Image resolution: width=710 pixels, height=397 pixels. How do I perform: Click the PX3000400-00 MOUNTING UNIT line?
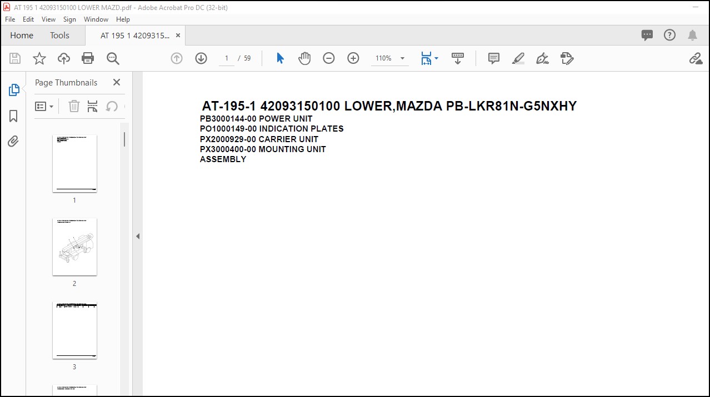[263, 149]
